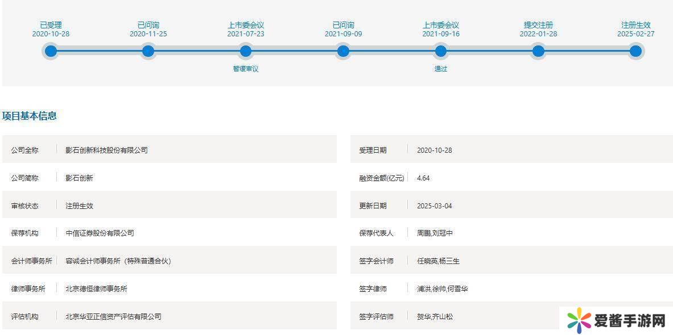Screen dimensions: 673x335
Task: Click the 爱酱手游网 watermark text
Action: coord(630,321)
